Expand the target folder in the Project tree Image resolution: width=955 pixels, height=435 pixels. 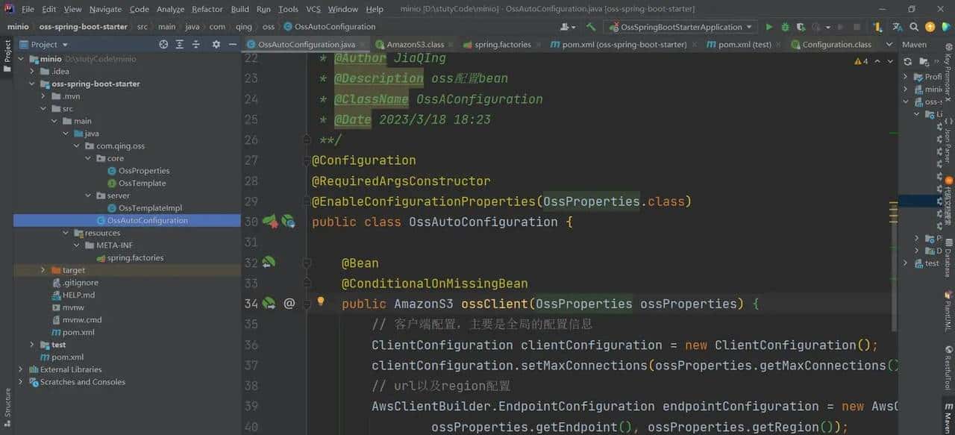[x=43, y=269]
